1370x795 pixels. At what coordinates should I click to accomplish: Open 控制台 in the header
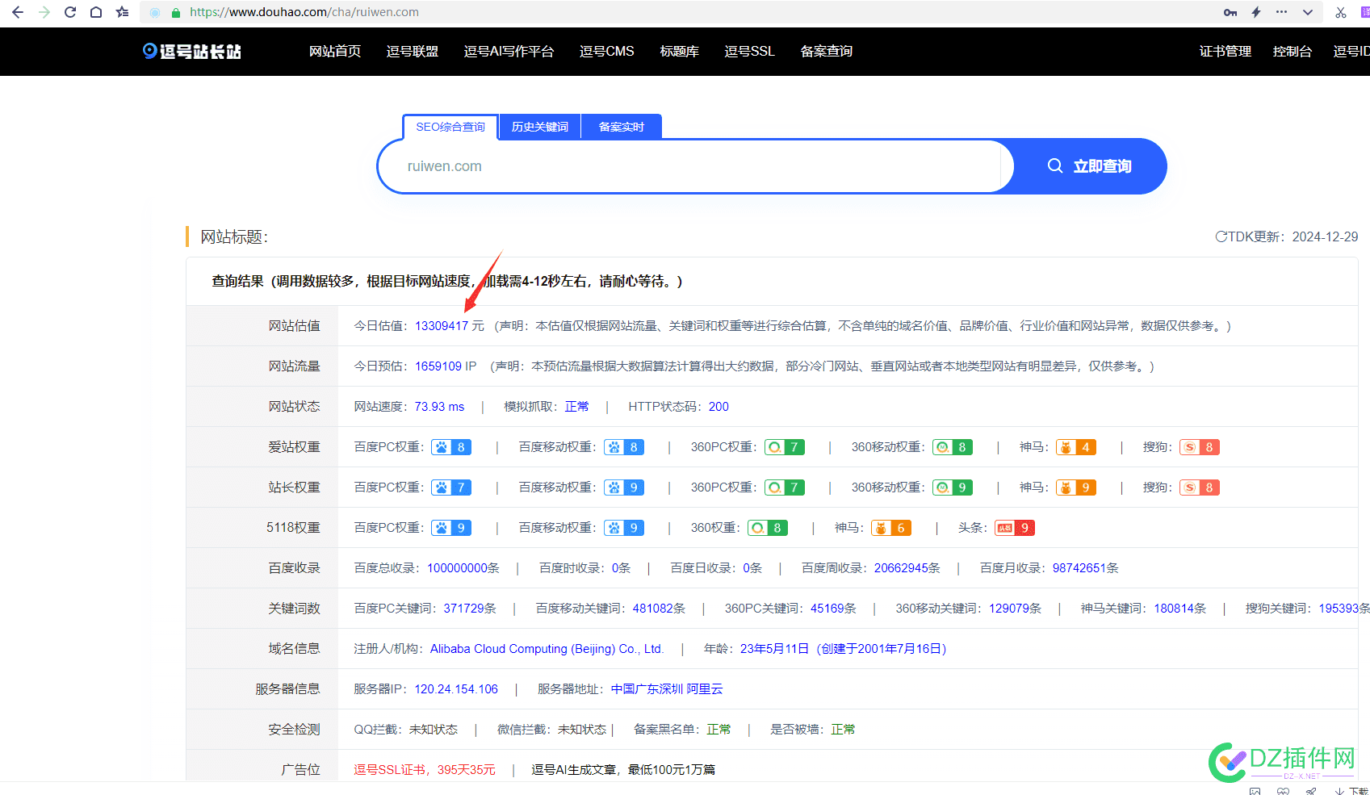(x=1292, y=51)
